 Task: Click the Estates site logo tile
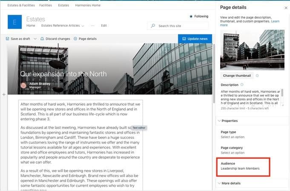click(x=14, y=22)
